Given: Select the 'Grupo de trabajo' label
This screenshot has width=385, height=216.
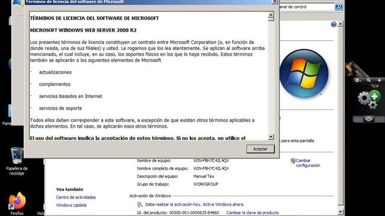Looking at the screenshot, I should 153,184.
